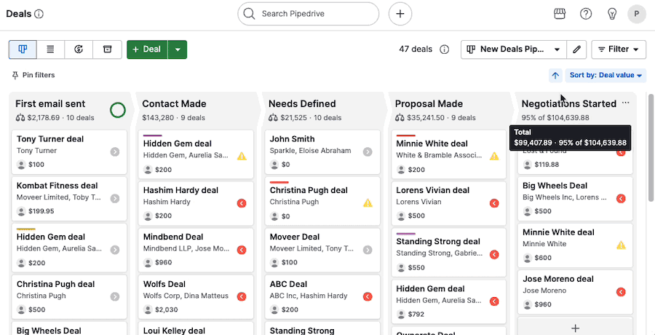
Task: Click the marketplace icon in top bar
Action: click(x=560, y=14)
